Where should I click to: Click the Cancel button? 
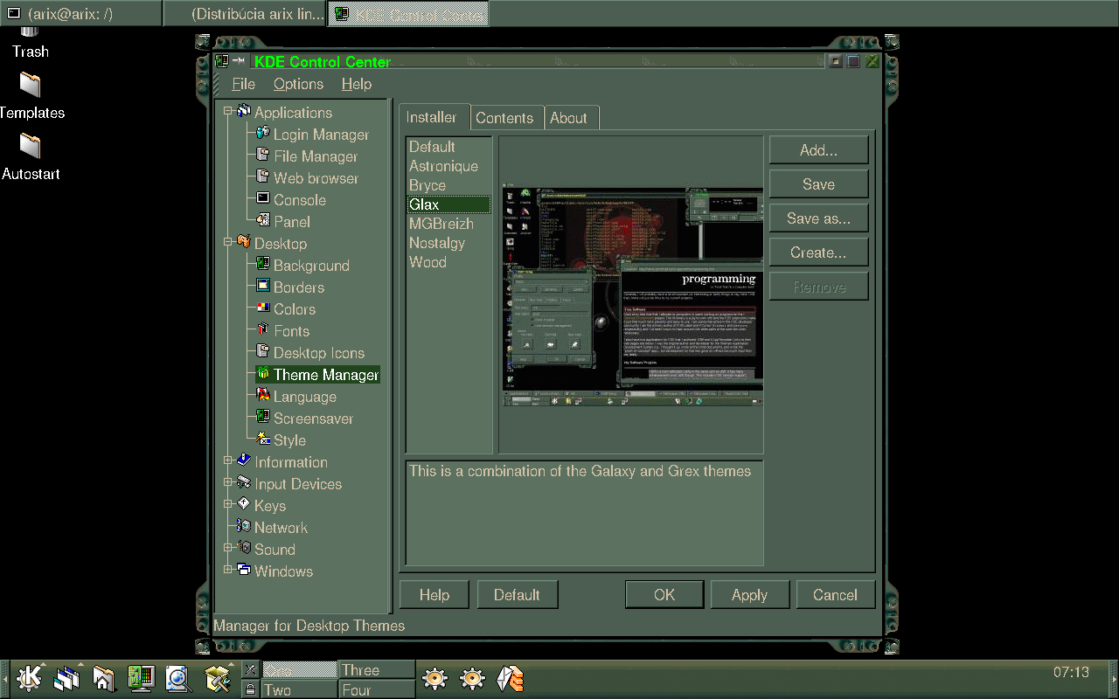835,595
